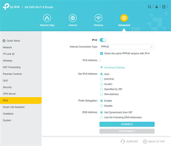Click the Advanced Settings link text
Screen dimensions: 171x146
coord(115,68)
